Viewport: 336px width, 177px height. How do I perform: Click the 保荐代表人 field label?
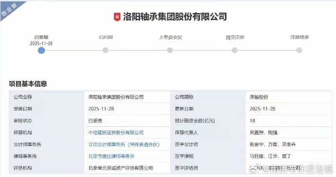pyautogui.click(x=186, y=133)
